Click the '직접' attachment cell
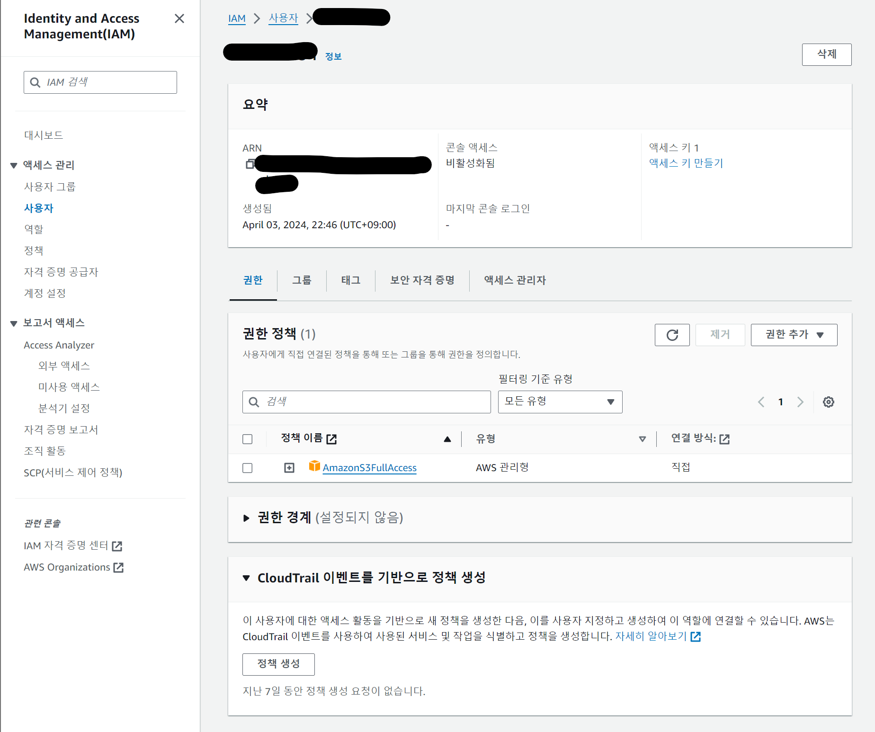This screenshot has height=732, width=875. (x=681, y=468)
